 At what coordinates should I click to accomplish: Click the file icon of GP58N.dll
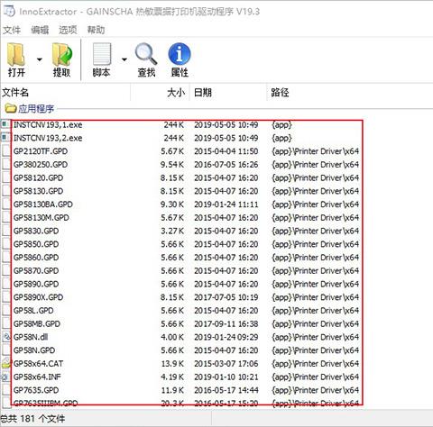(6, 337)
